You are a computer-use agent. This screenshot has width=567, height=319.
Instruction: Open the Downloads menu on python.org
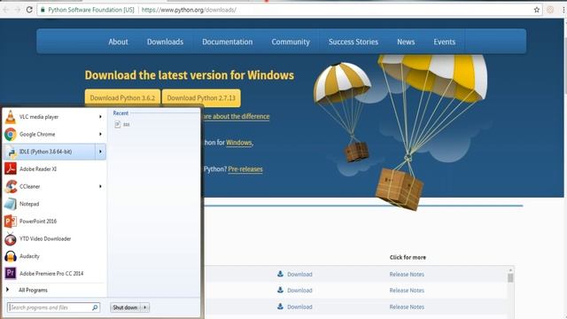[x=165, y=42]
